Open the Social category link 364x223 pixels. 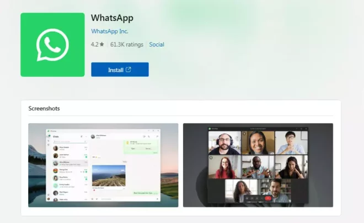point(157,44)
